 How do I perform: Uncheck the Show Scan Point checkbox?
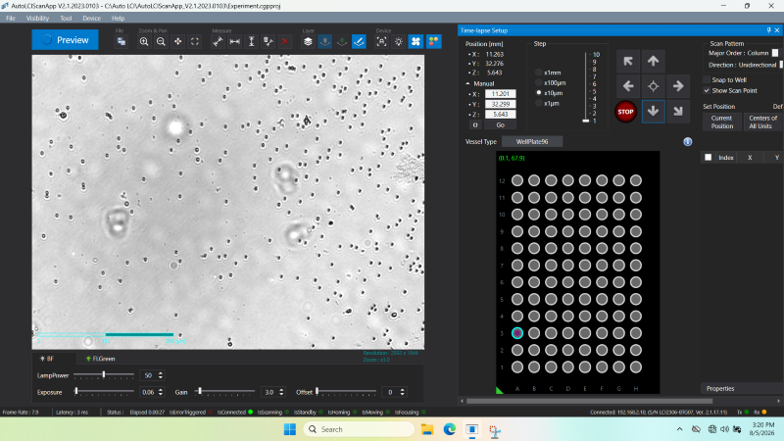point(707,90)
